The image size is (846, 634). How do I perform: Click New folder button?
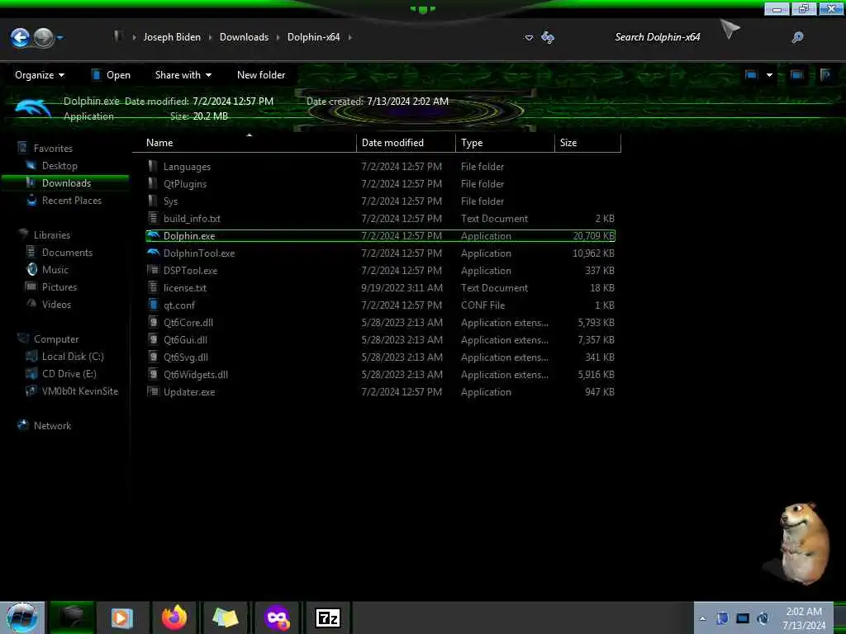261,75
